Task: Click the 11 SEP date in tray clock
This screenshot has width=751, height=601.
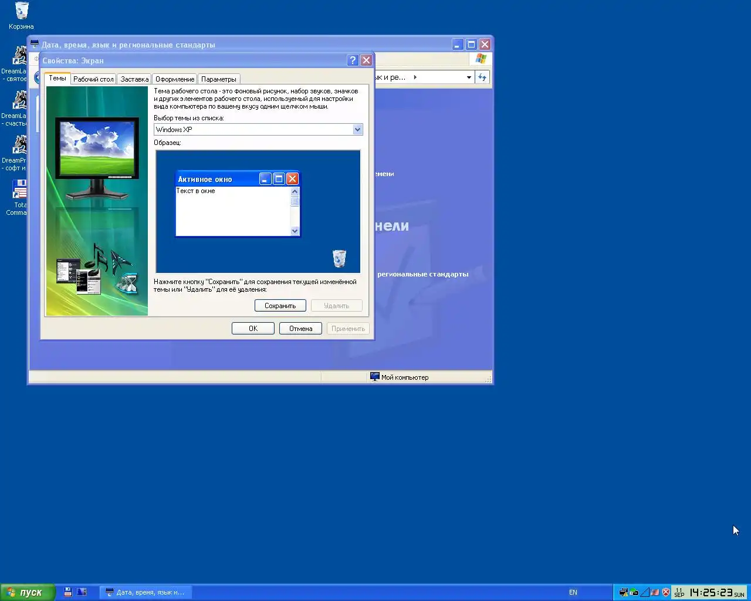Action: pyautogui.click(x=679, y=592)
